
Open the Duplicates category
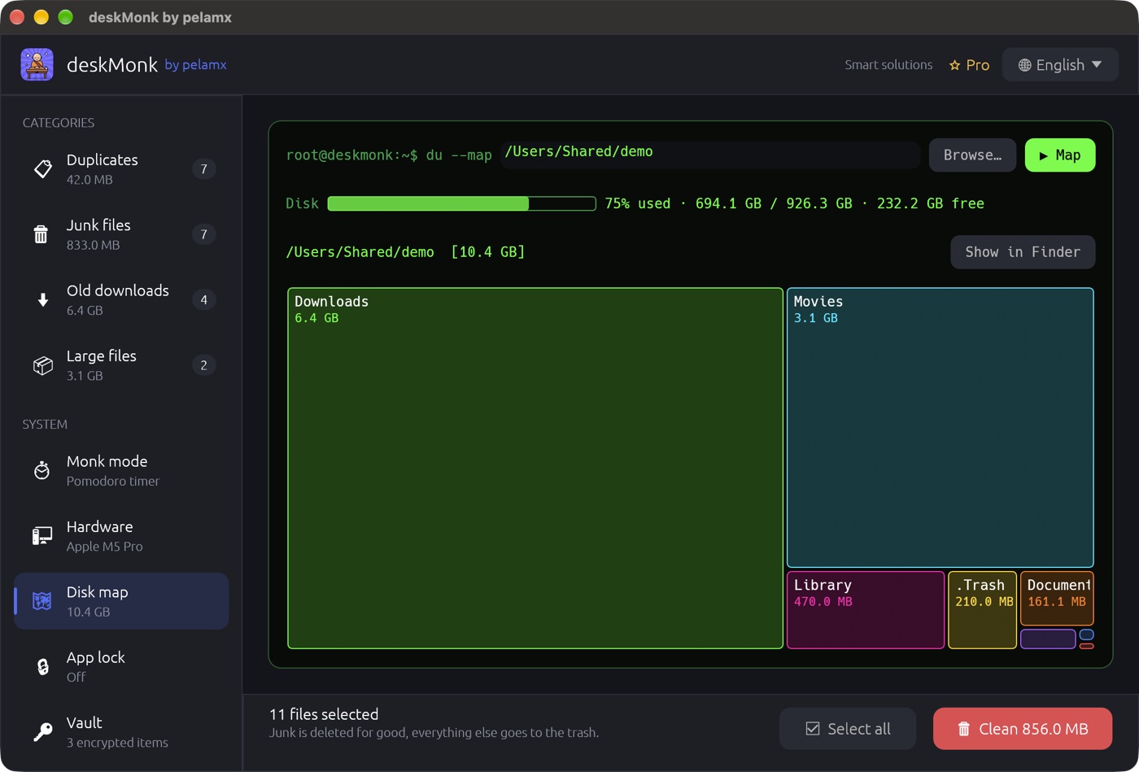(x=121, y=169)
